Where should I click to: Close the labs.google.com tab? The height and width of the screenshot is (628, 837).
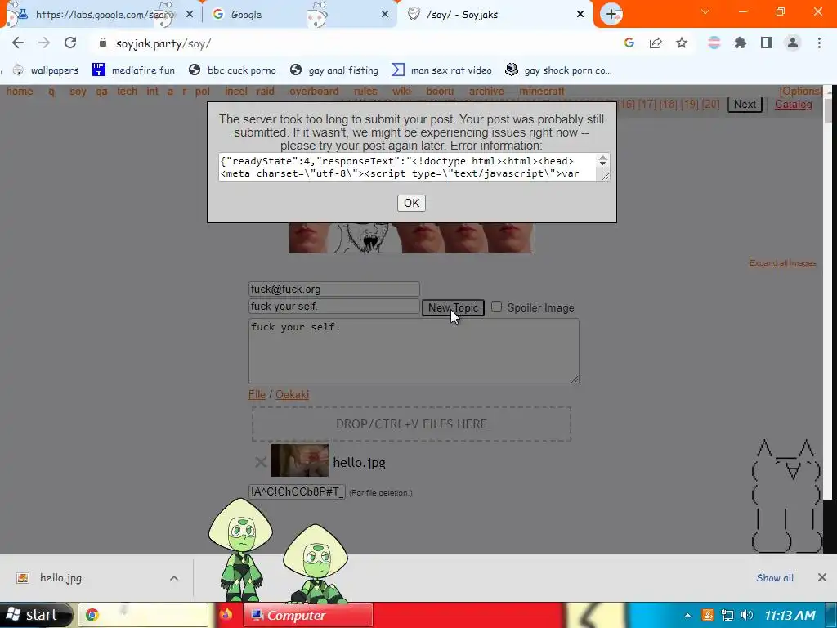coord(190,15)
